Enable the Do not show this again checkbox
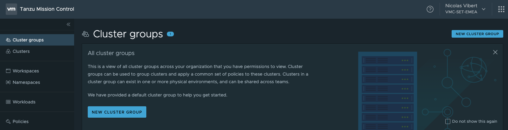 448,121
